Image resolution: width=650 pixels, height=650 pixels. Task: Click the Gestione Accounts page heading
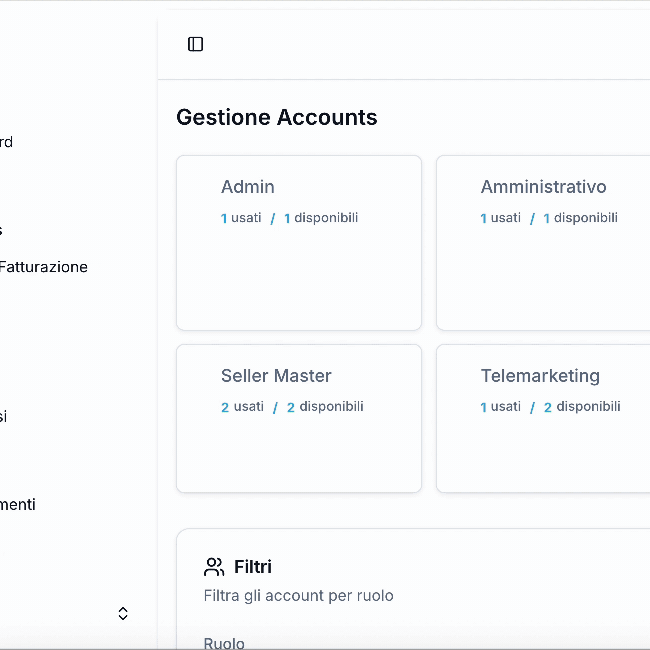(x=277, y=117)
